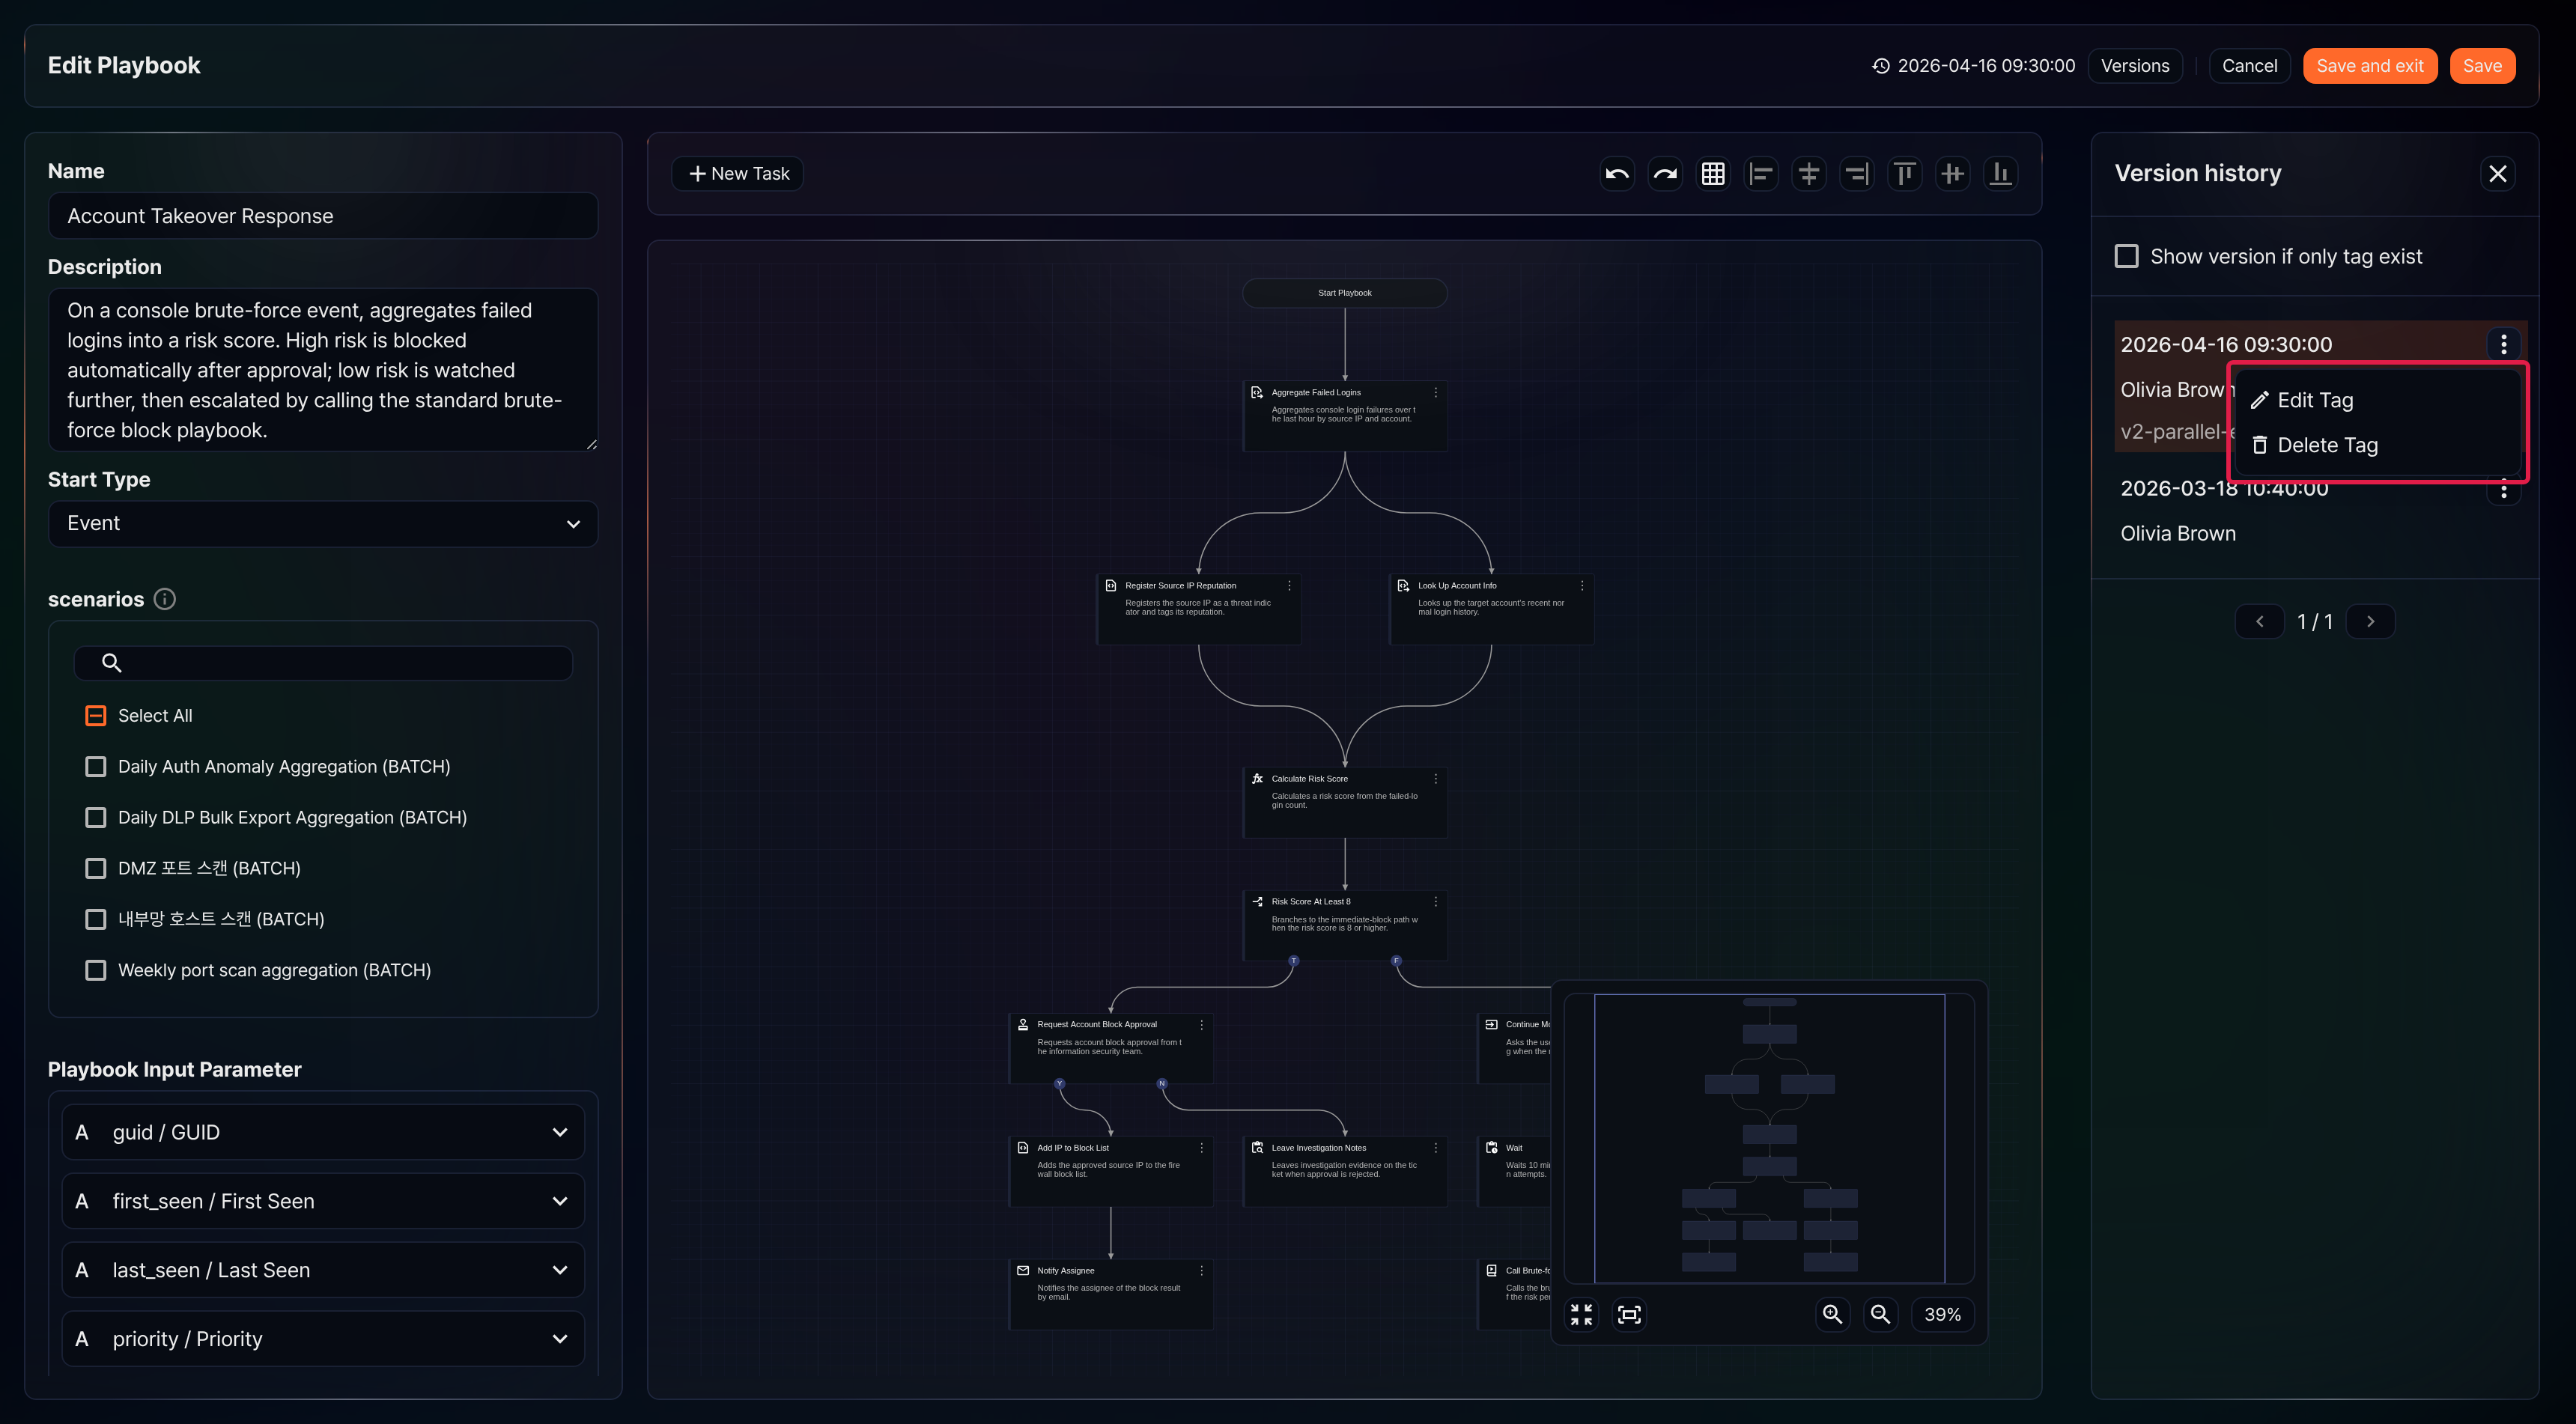Expand the first_seen / First Seen parameter
This screenshot has width=2576, height=1424.
point(323,1201)
